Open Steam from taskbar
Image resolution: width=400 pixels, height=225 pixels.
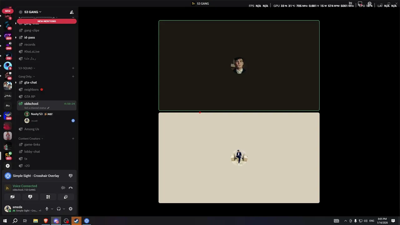click(76, 221)
